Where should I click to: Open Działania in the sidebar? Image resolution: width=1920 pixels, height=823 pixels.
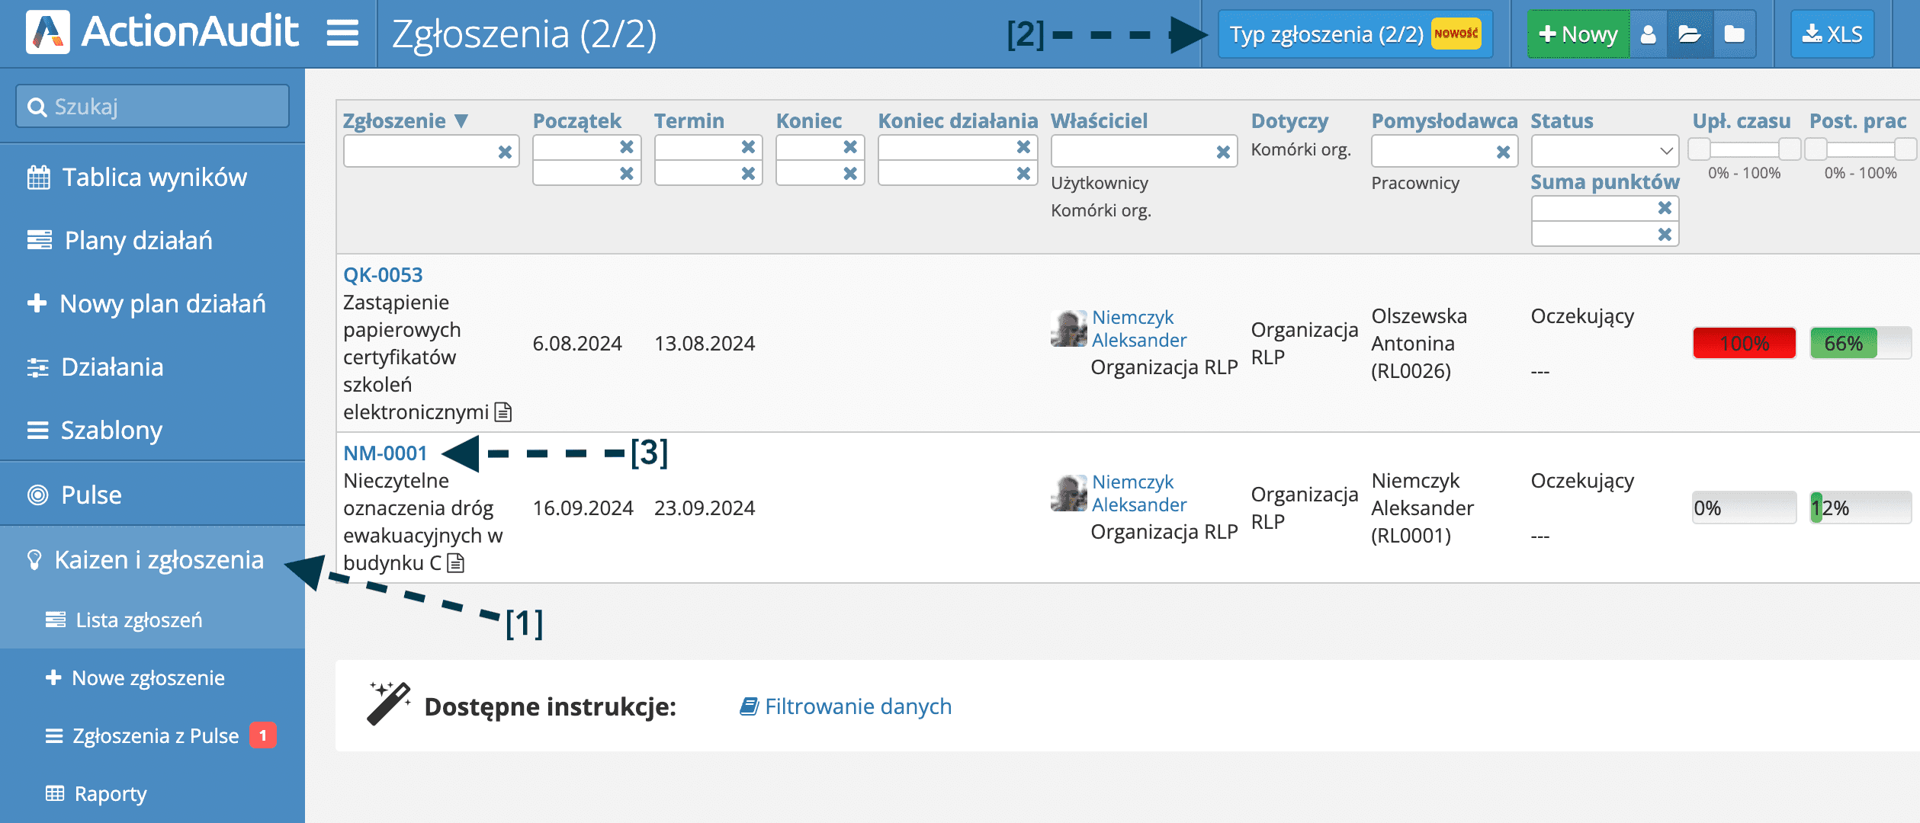[153, 367]
